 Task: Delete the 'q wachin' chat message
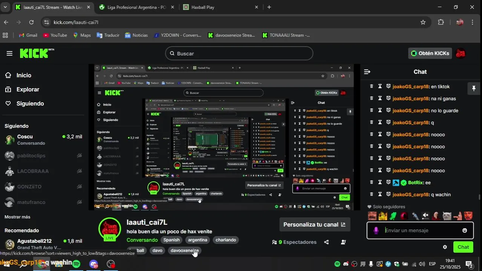point(371,195)
